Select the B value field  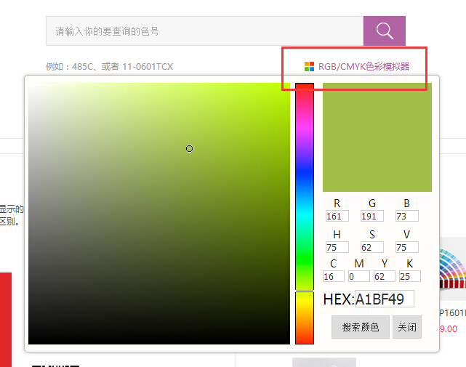(407, 216)
